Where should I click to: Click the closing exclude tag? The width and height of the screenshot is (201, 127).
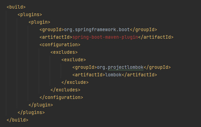pos(75,82)
